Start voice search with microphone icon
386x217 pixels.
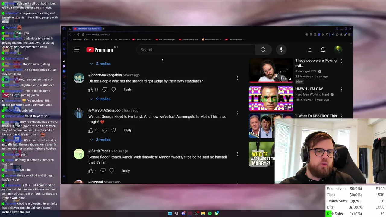281,50
